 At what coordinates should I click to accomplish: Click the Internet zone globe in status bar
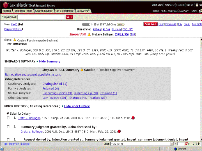tap(175, 149)
